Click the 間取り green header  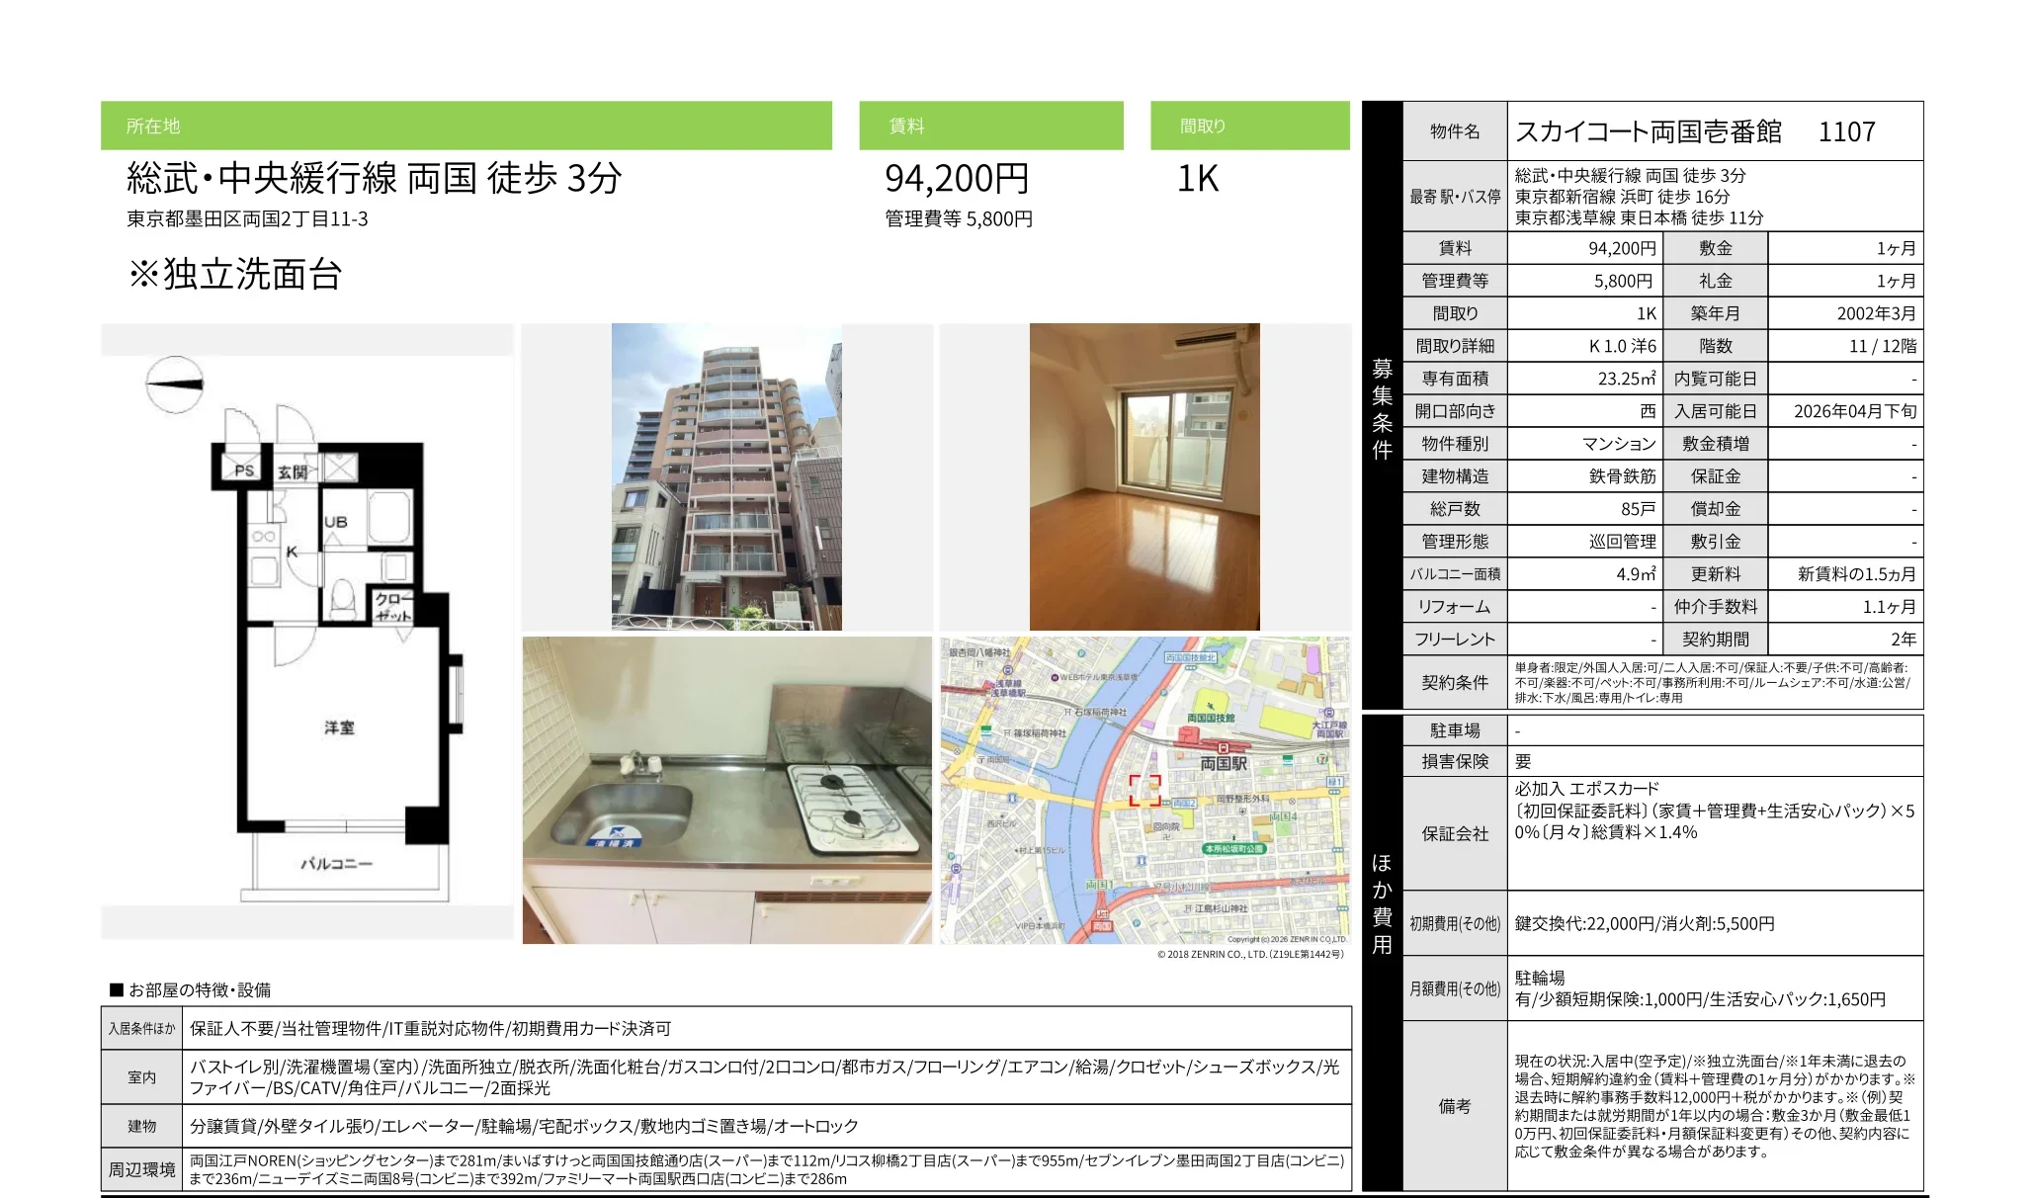(x=1249, y=126)
